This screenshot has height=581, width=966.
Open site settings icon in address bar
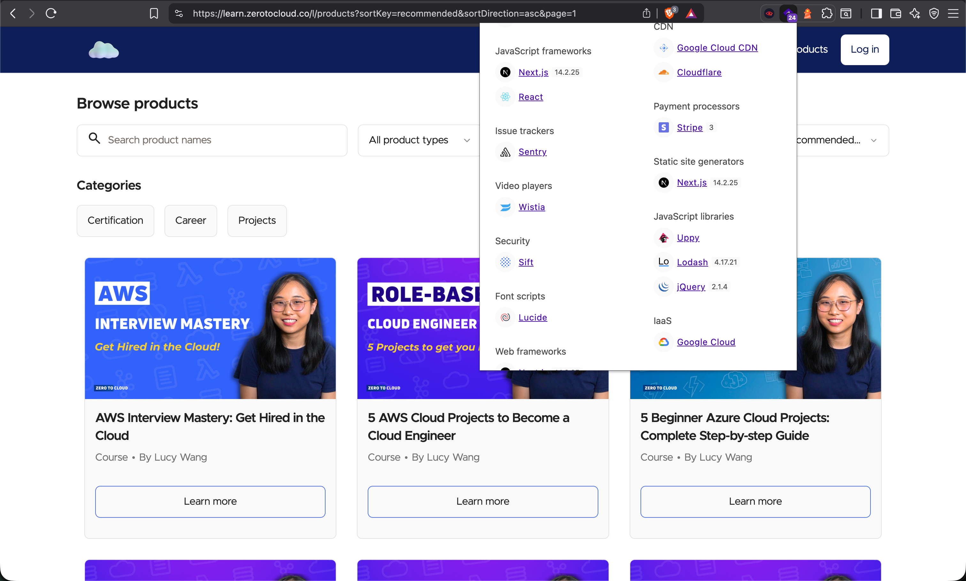coord(179,14)
